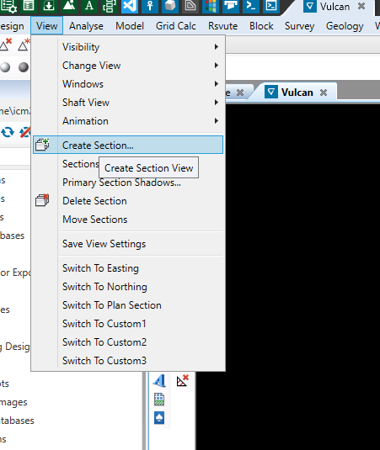This screenshot has height=450, width=380.
Task: Click the Visual Studio Code icon in top toolbar
Action: point(130,6)
